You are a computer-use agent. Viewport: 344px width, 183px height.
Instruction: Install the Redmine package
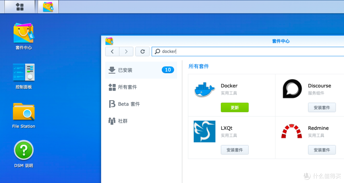(x=322, y=150)
